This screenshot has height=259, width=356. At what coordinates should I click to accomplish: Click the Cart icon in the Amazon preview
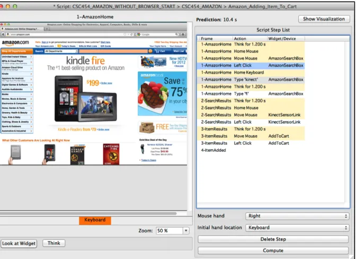(x=161, y=51)
